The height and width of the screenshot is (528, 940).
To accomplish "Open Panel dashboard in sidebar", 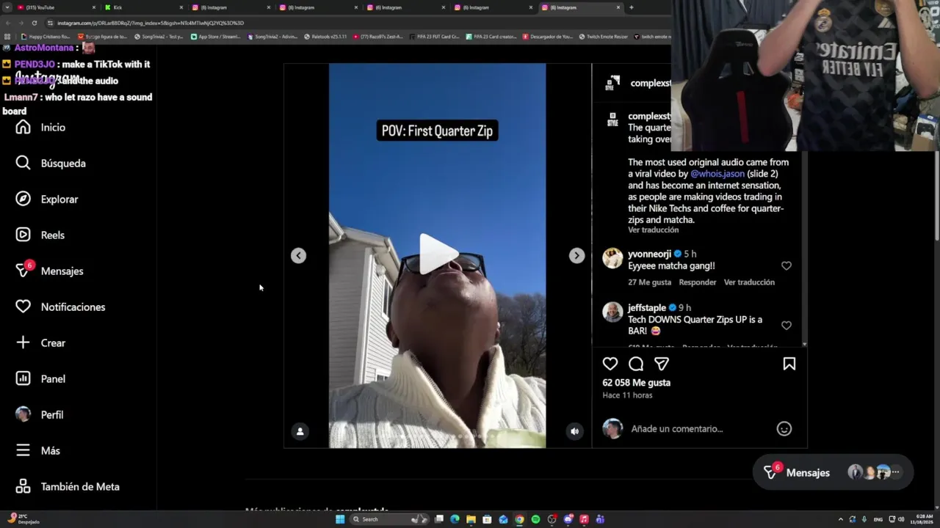I will [41, 379].
